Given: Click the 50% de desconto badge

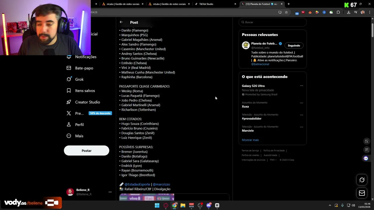Looking at the screenshot, I should click(x=100, y=113).
